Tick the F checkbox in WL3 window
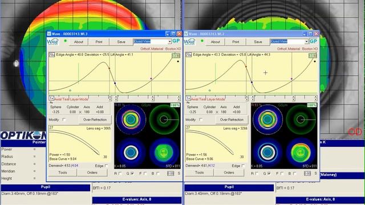Viewport: 365px width, 205px height. point(145,173)
